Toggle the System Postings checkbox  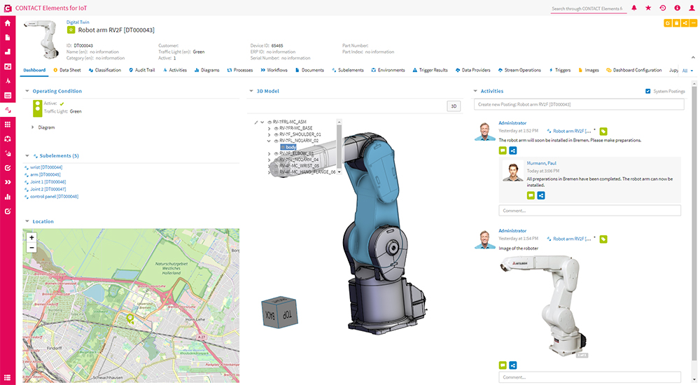(x=647, y=91)
